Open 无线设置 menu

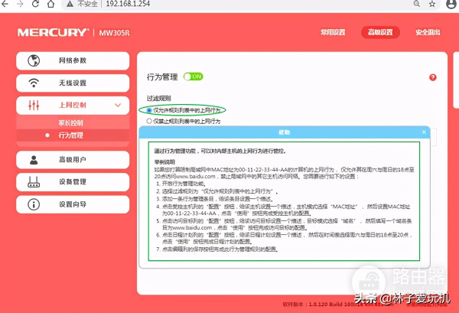point(73,83)
